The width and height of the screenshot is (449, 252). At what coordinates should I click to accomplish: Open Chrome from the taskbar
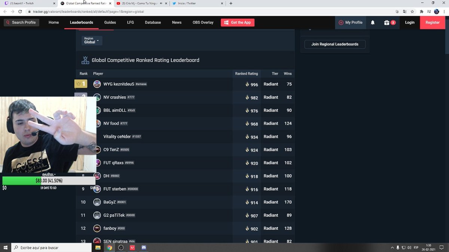pyautogui.click(x=109, y=248)
